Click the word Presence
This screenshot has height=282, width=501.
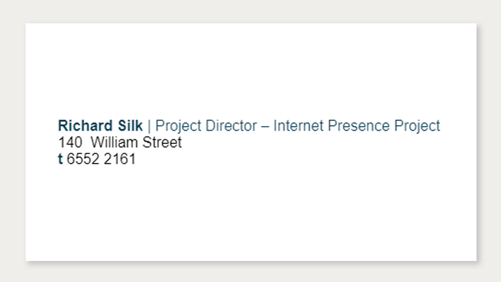[x=359, y=126]
